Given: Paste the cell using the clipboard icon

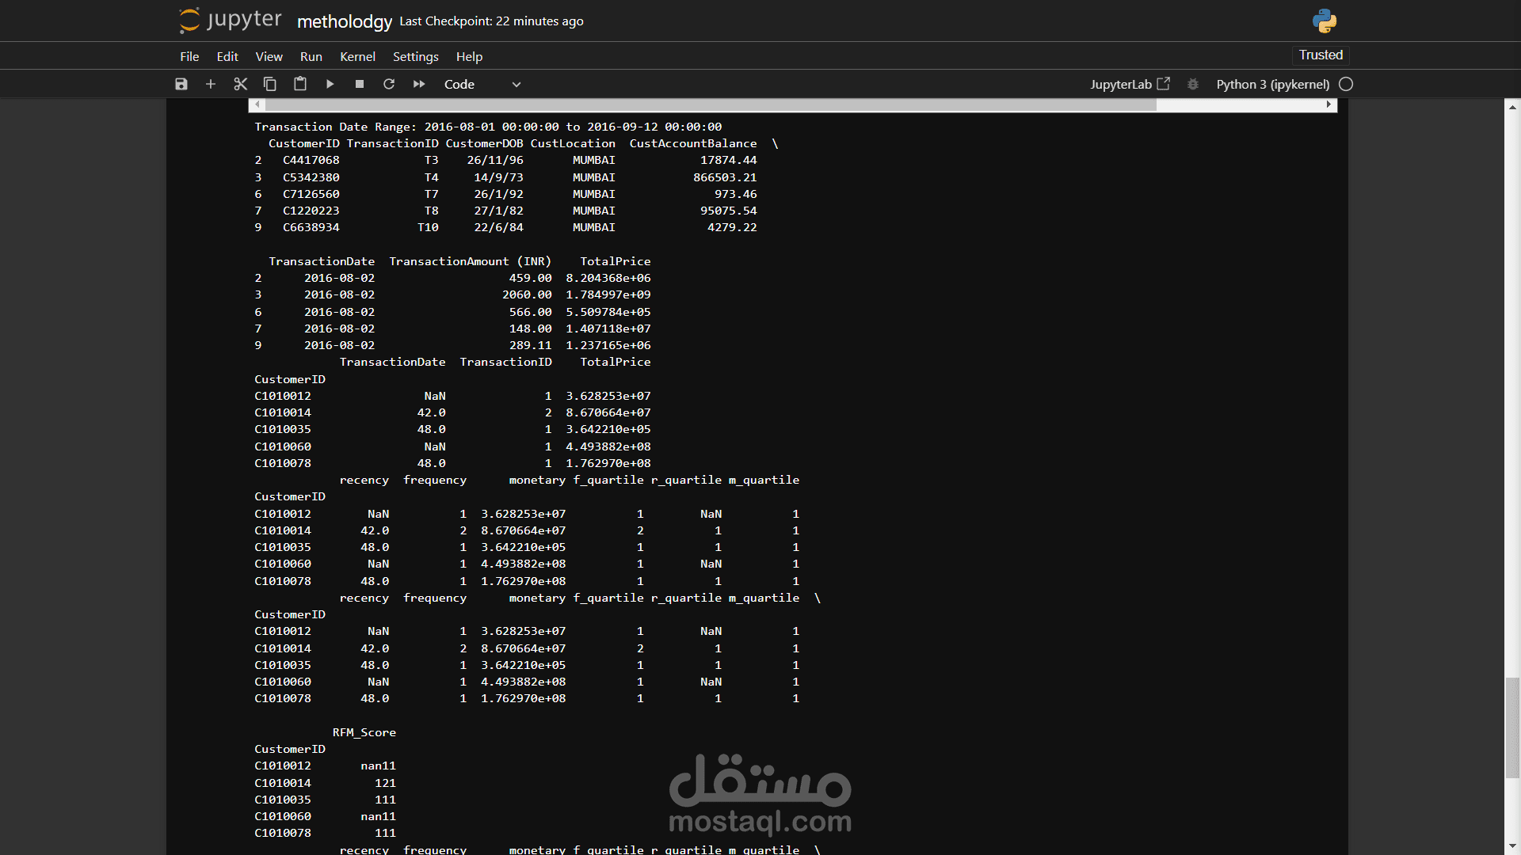Looking at the screenshot, I should (300, 84).
